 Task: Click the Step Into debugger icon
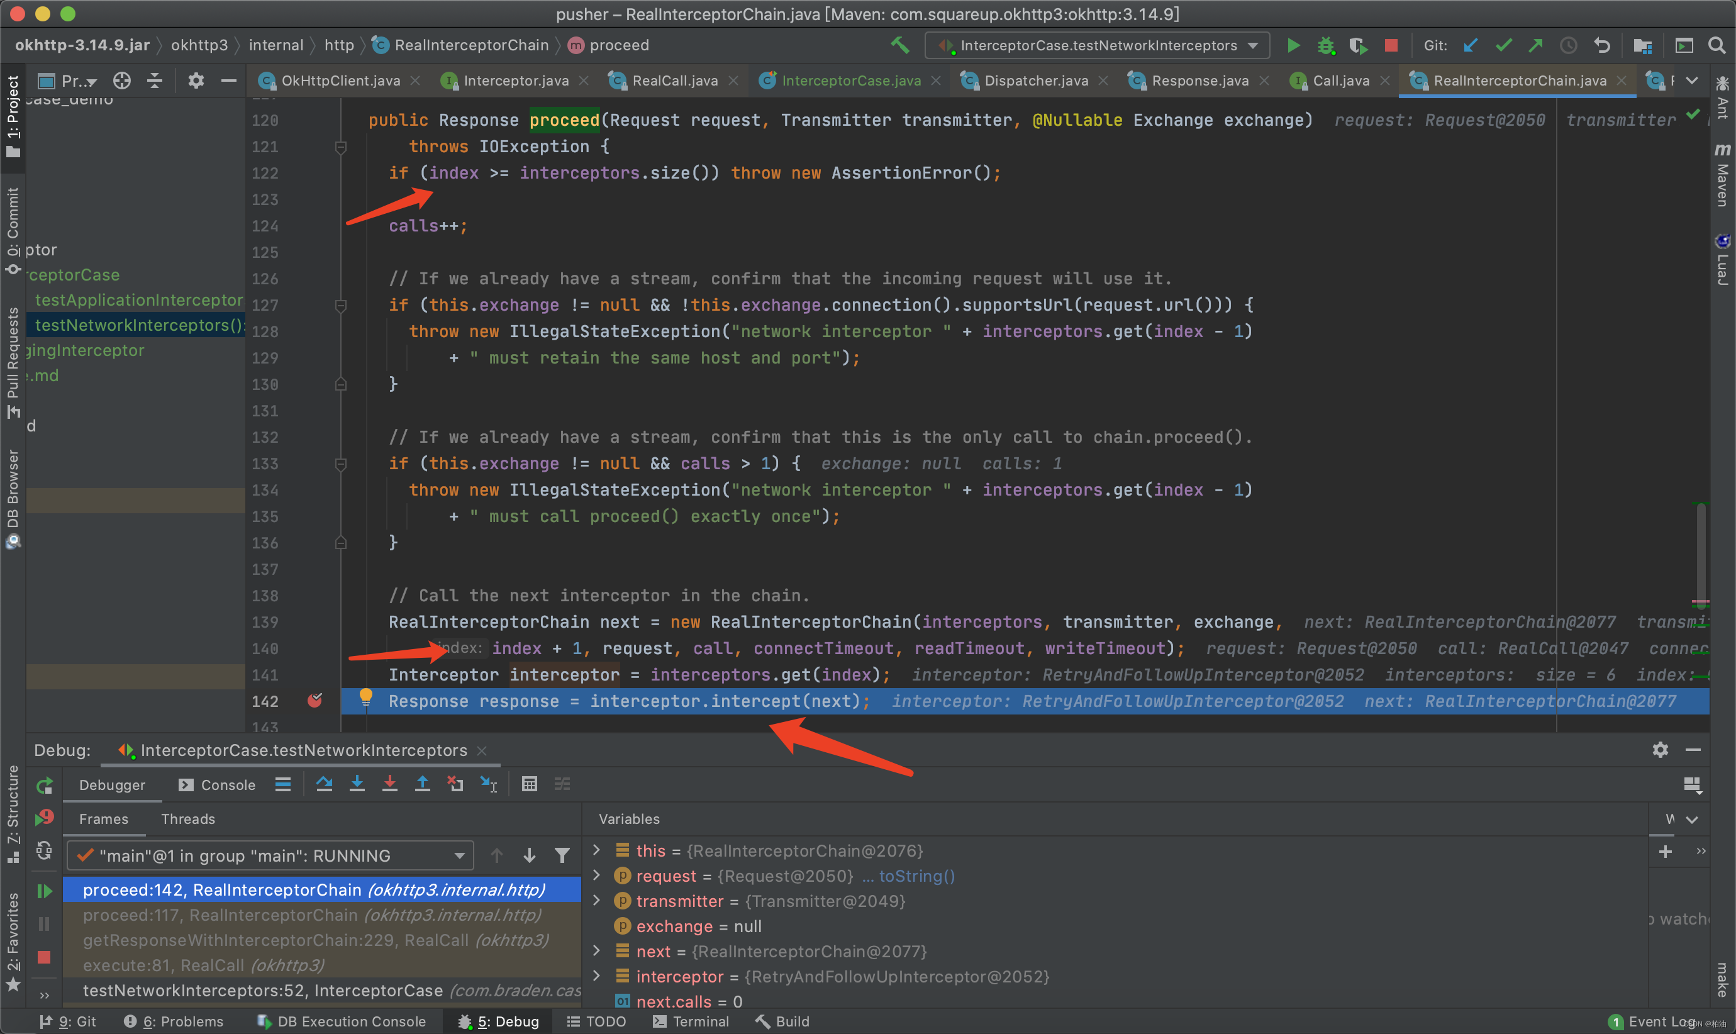[357, 784]
